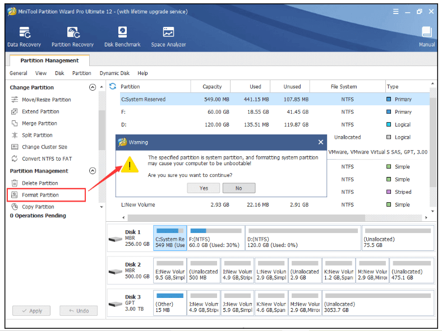Screen dimensions: 442x331
Task: Select C:System Re block on Disk 1
Action: click(170, 238)
